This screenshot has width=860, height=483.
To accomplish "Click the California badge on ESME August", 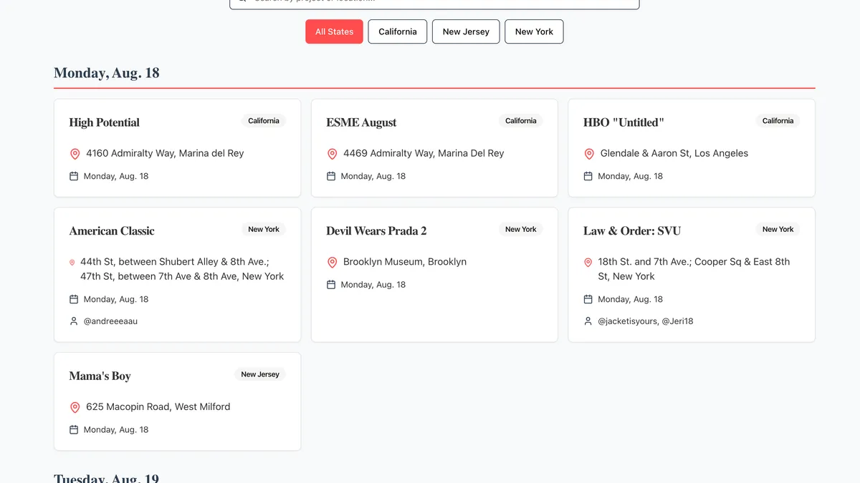I will click(521, 121).
